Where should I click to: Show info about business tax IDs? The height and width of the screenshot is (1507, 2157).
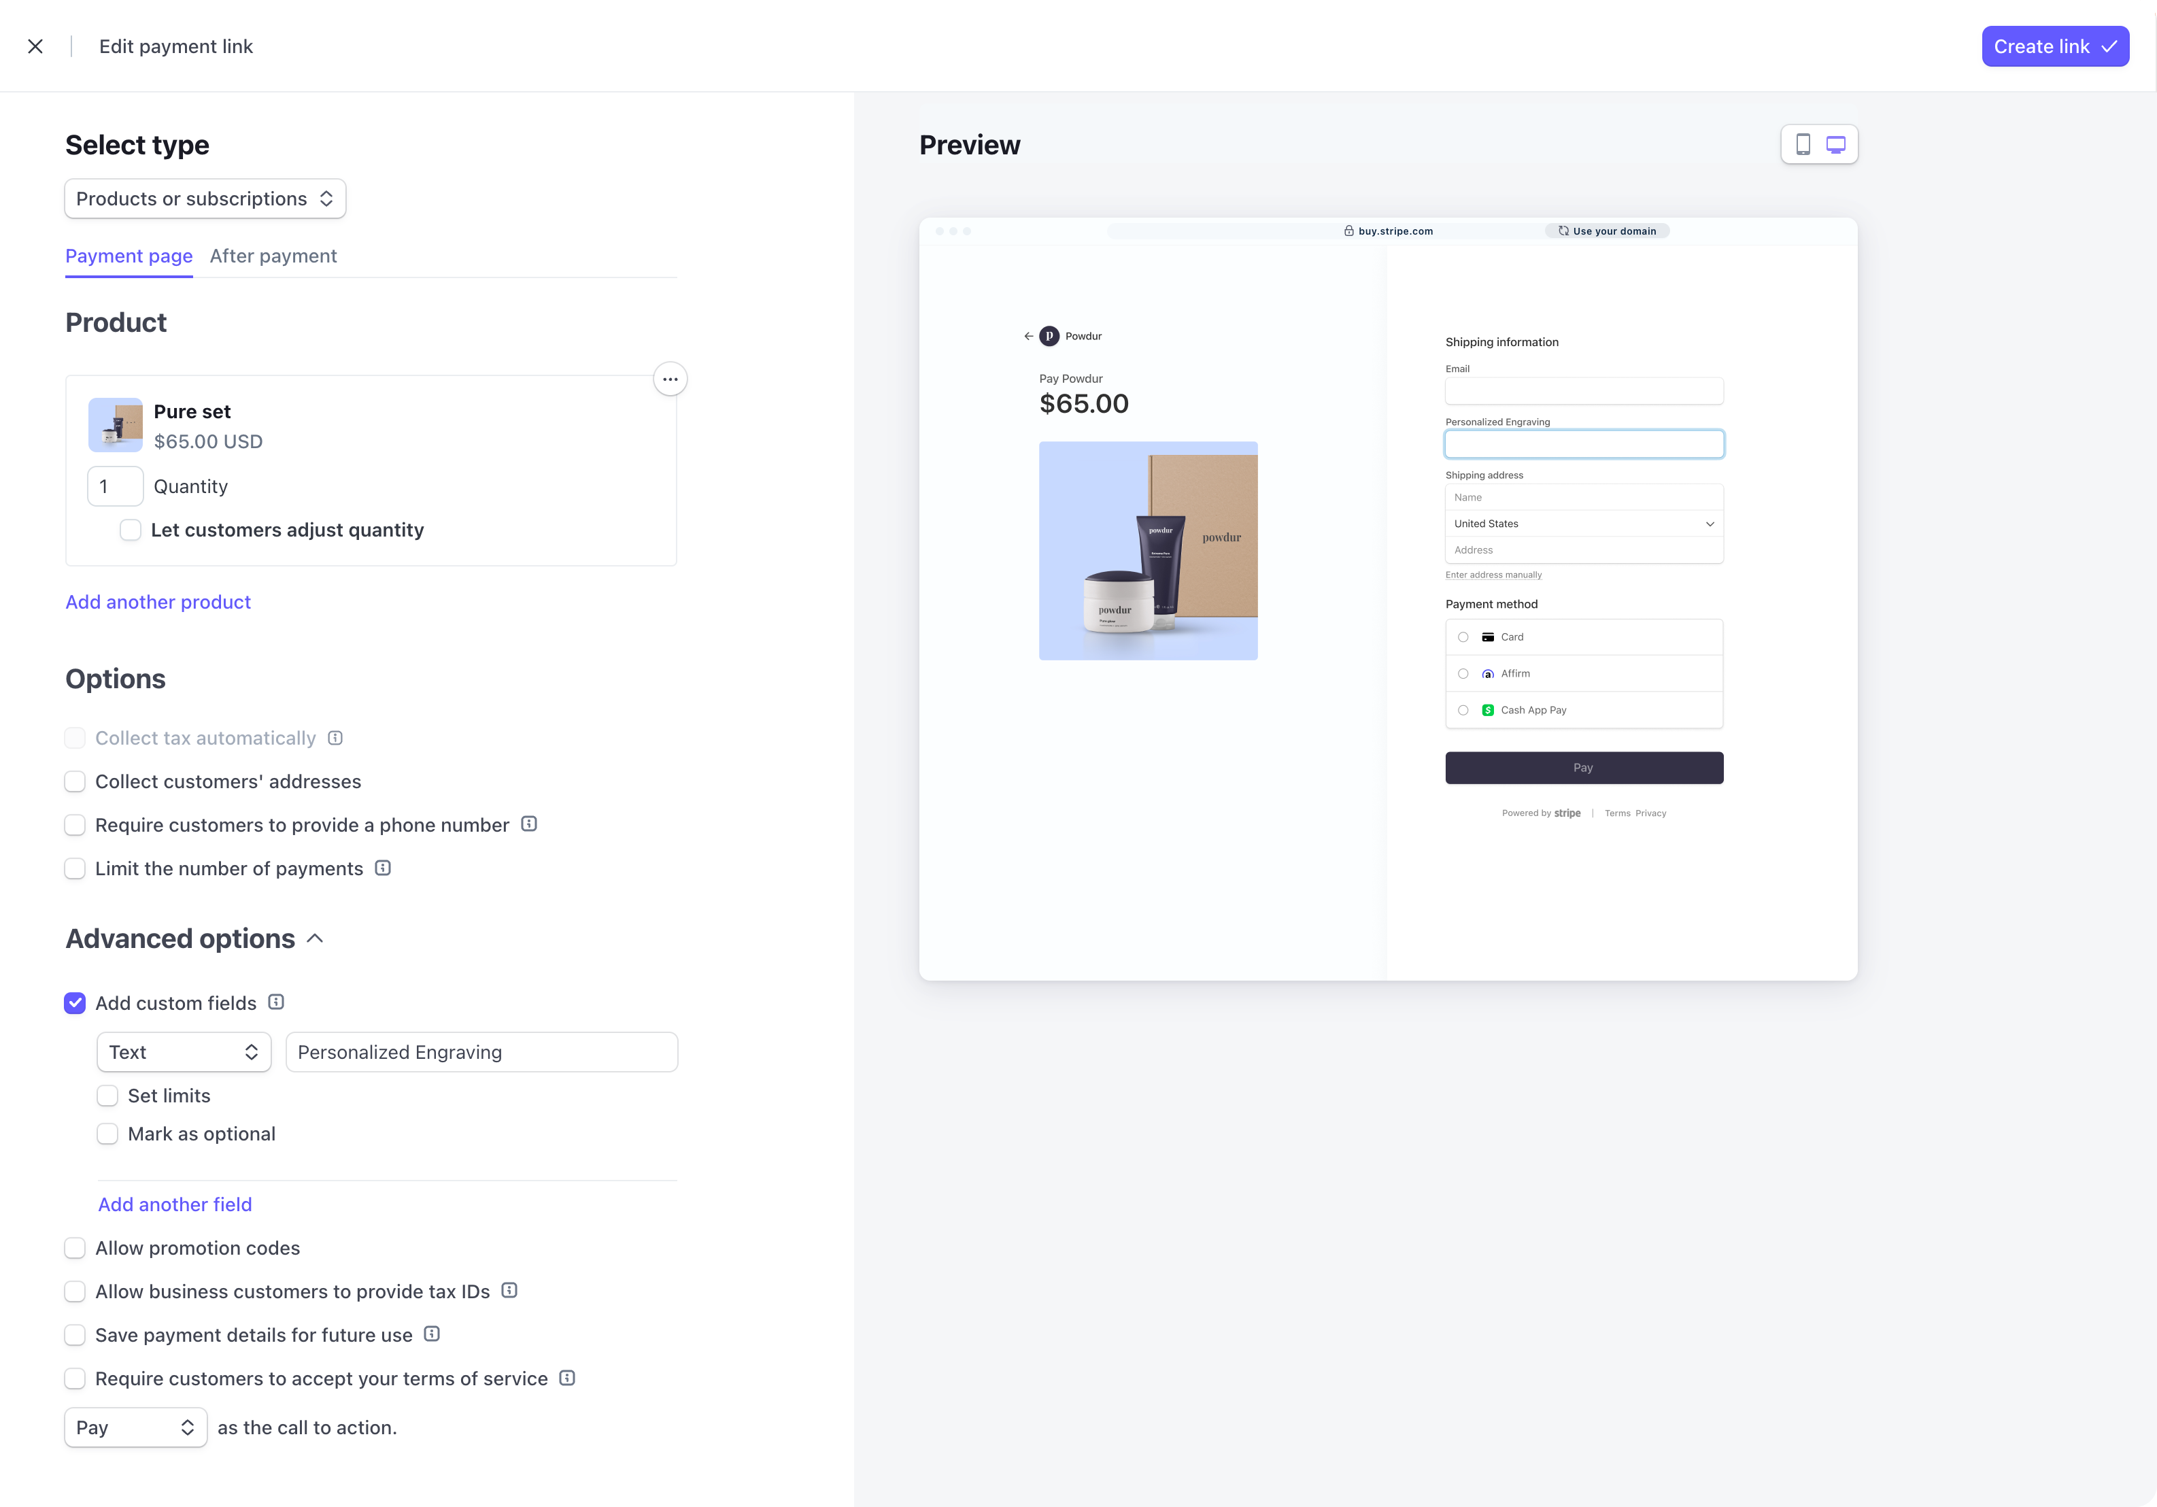click(x=509, y=1291)
